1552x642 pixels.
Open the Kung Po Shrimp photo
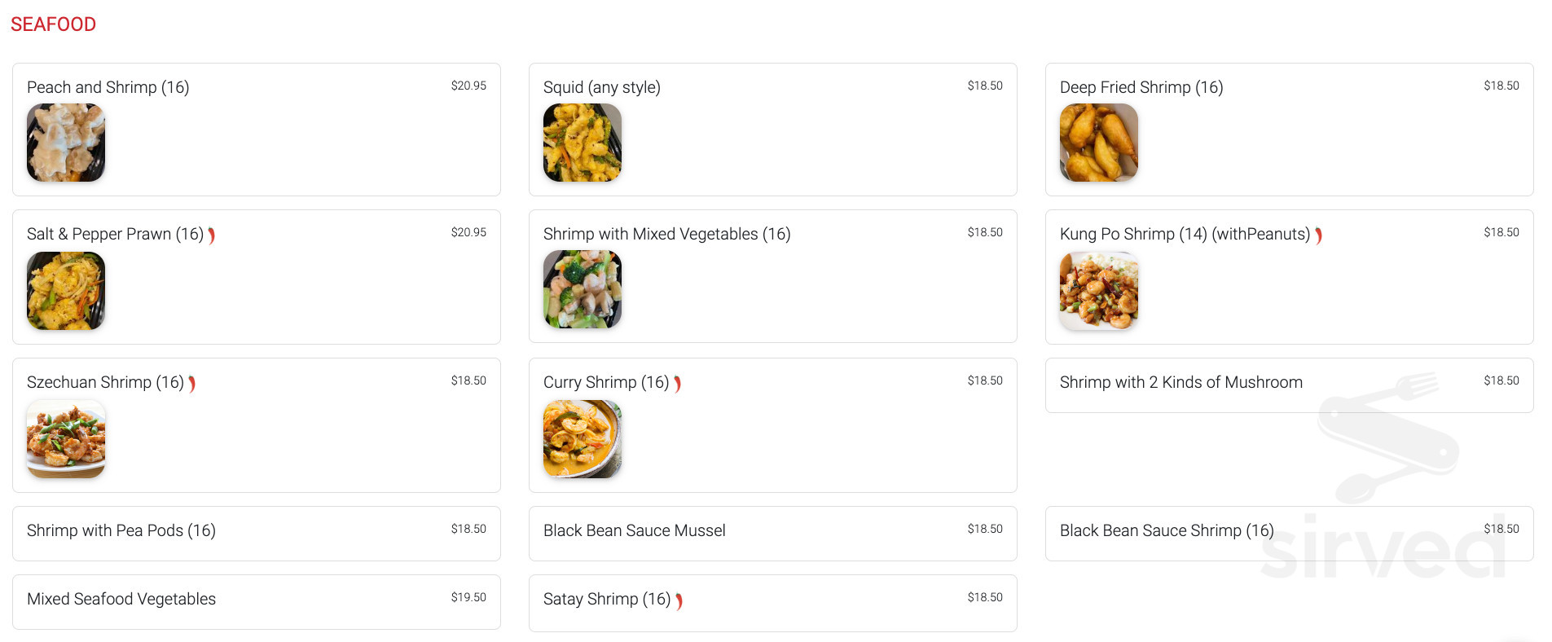tap(1099, 291)
